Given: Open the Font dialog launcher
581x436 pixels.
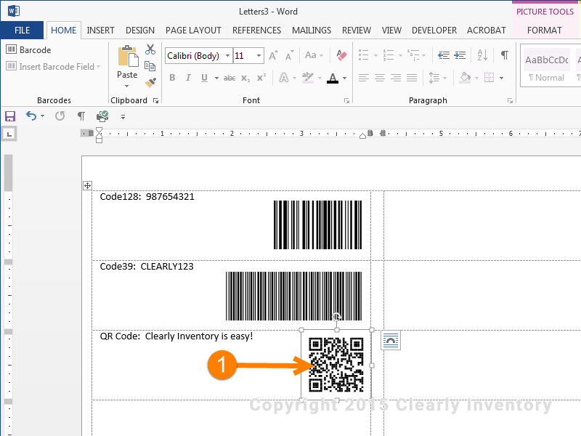Looking at the screenshot, I should 347,100.
